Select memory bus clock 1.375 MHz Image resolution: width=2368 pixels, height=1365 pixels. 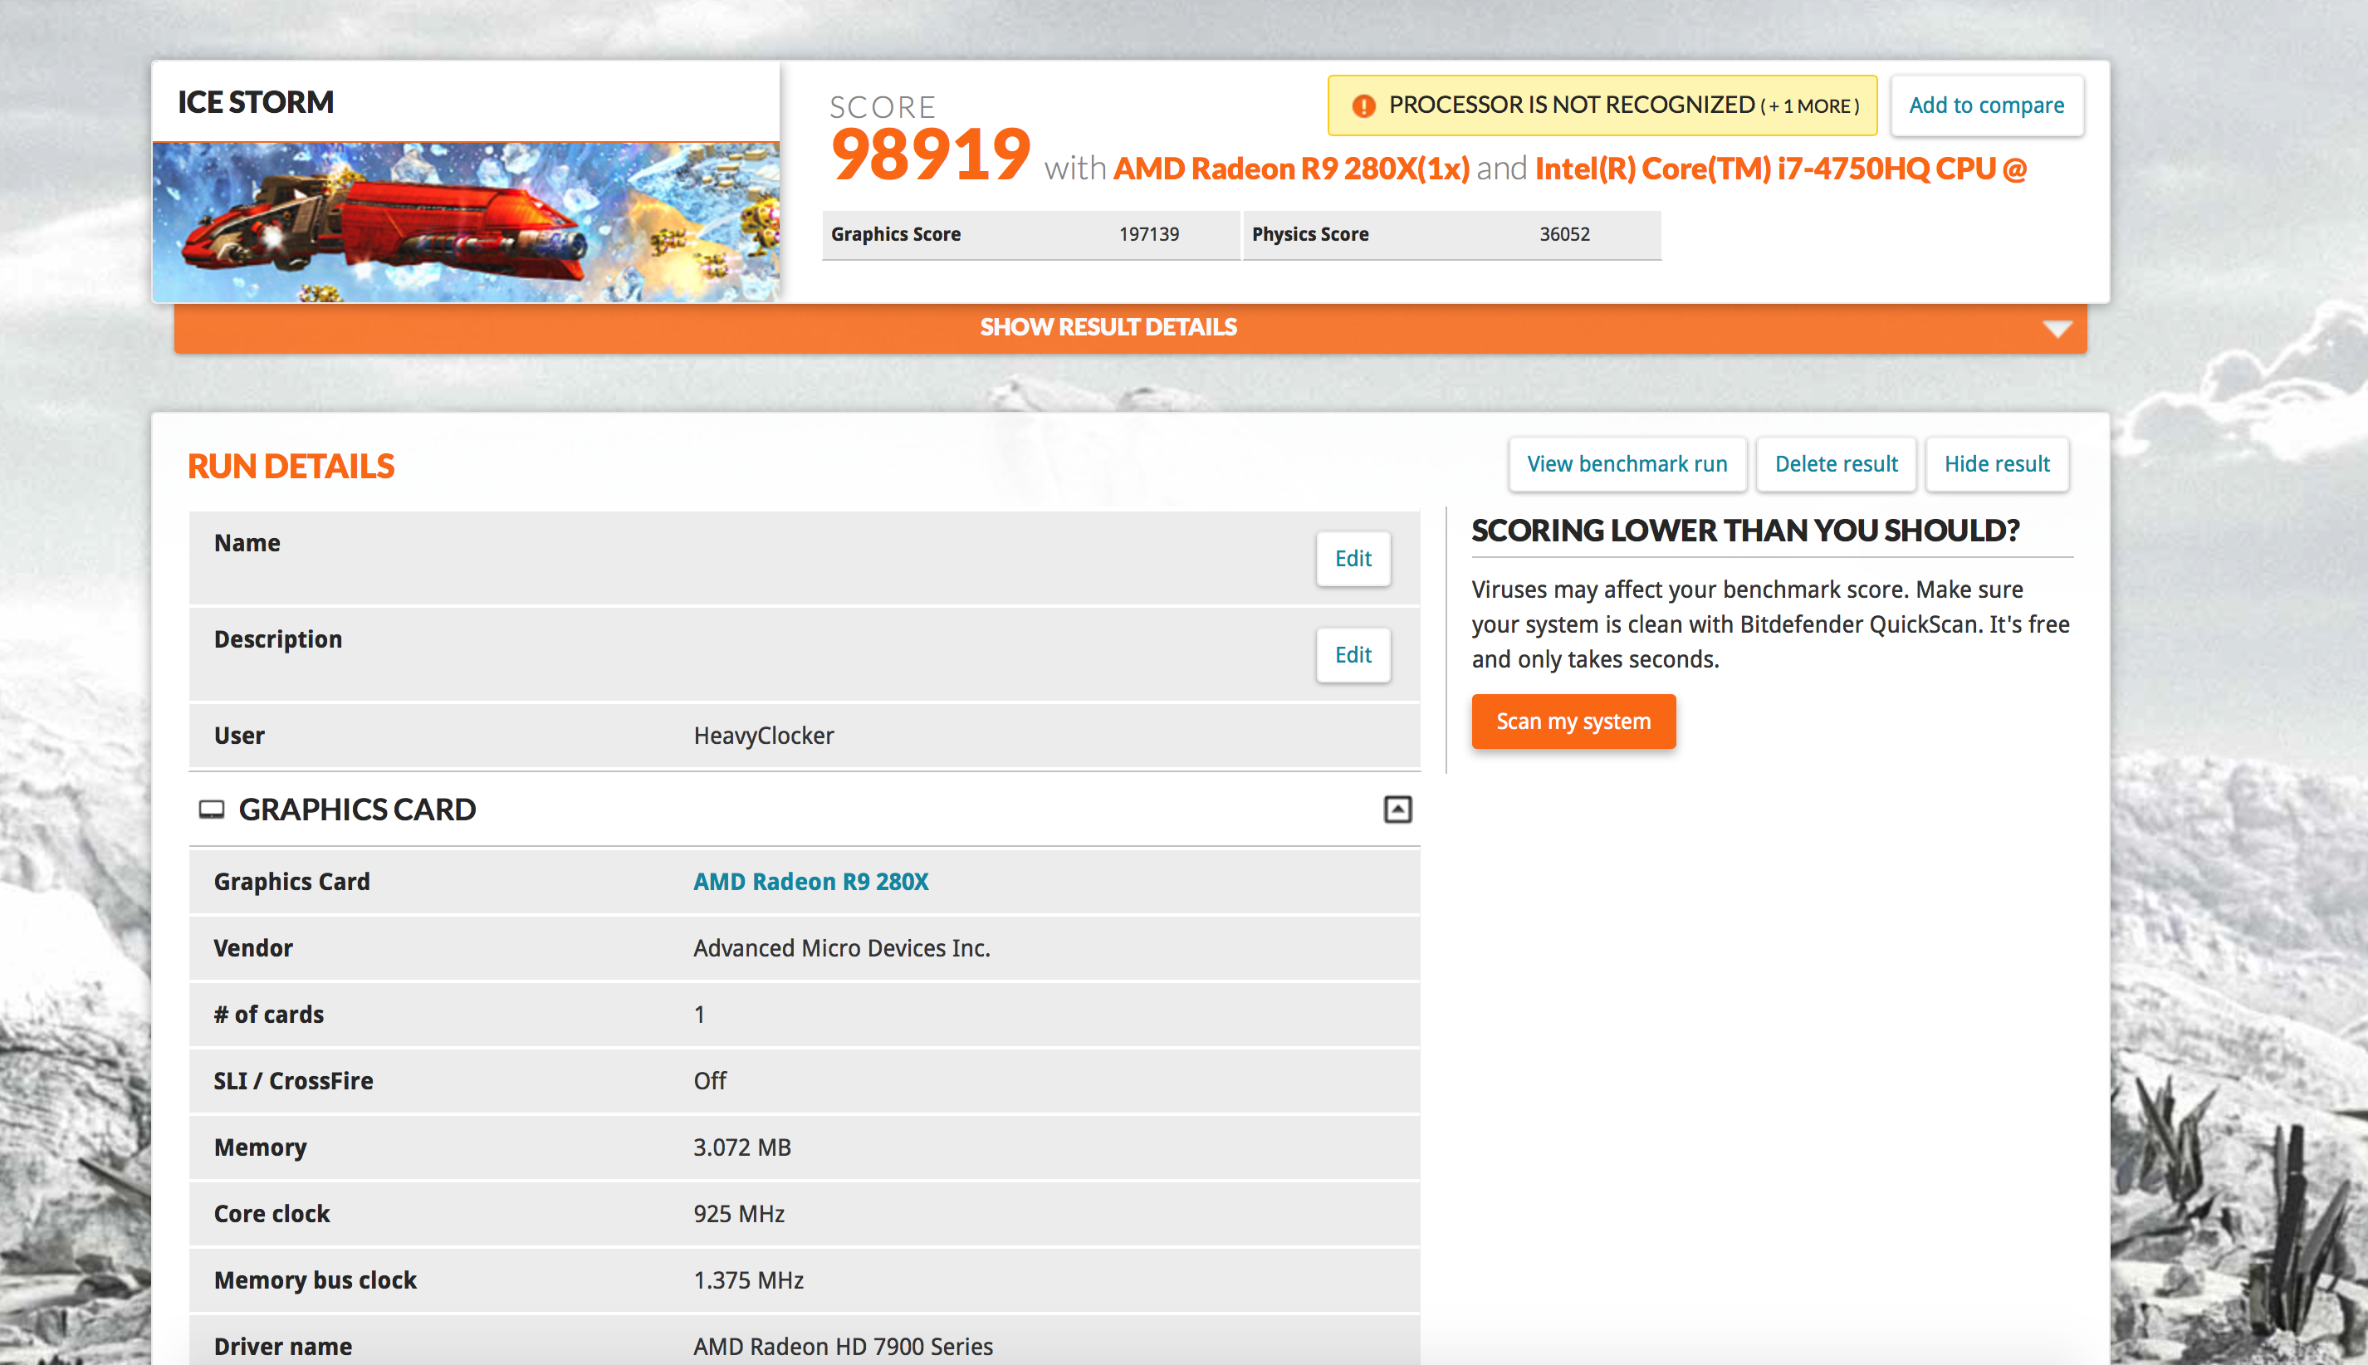748,1280
